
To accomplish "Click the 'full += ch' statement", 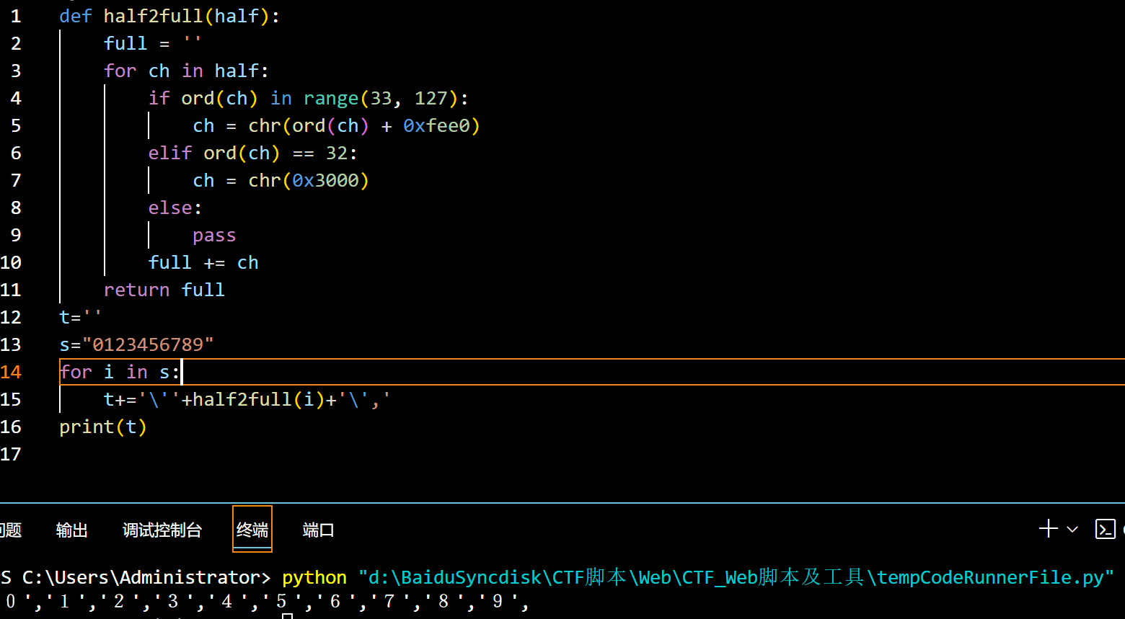I will tap(203, 262).
